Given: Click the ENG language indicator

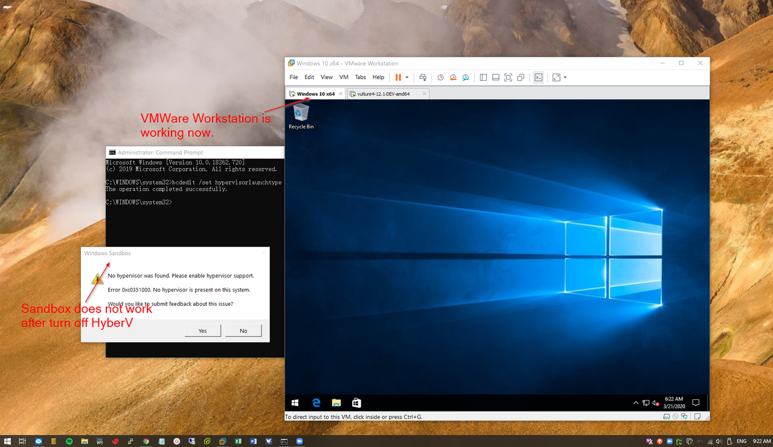Looking at the screenshot, I should tap(742, 441).
